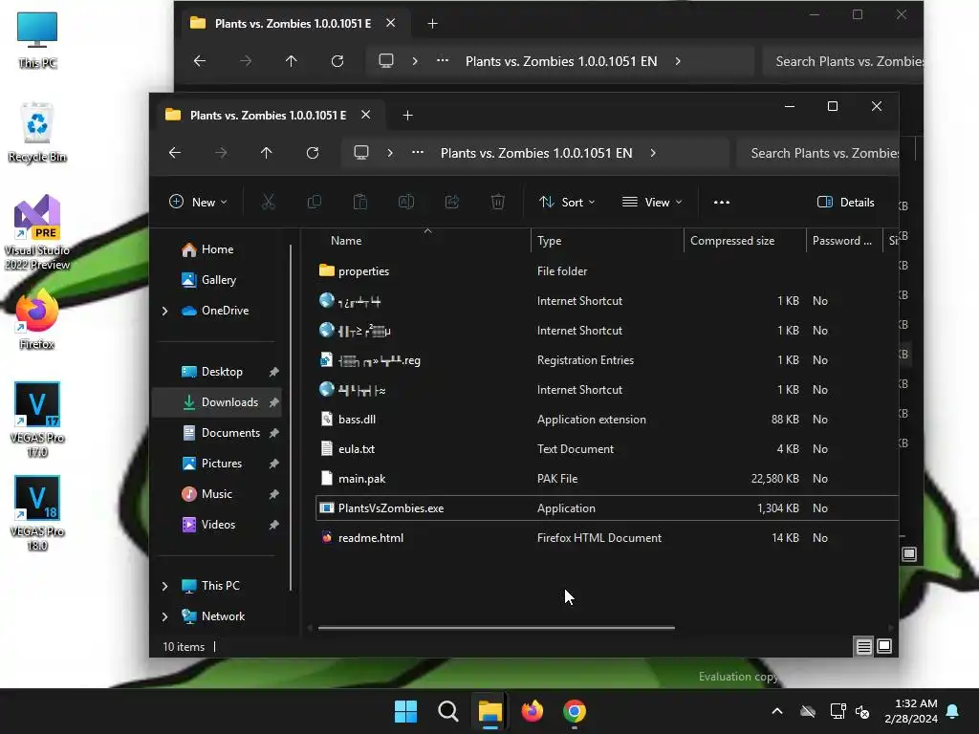Open Downloads in the navigation pane
Viewport: 979px width, 734px height.
216,402
